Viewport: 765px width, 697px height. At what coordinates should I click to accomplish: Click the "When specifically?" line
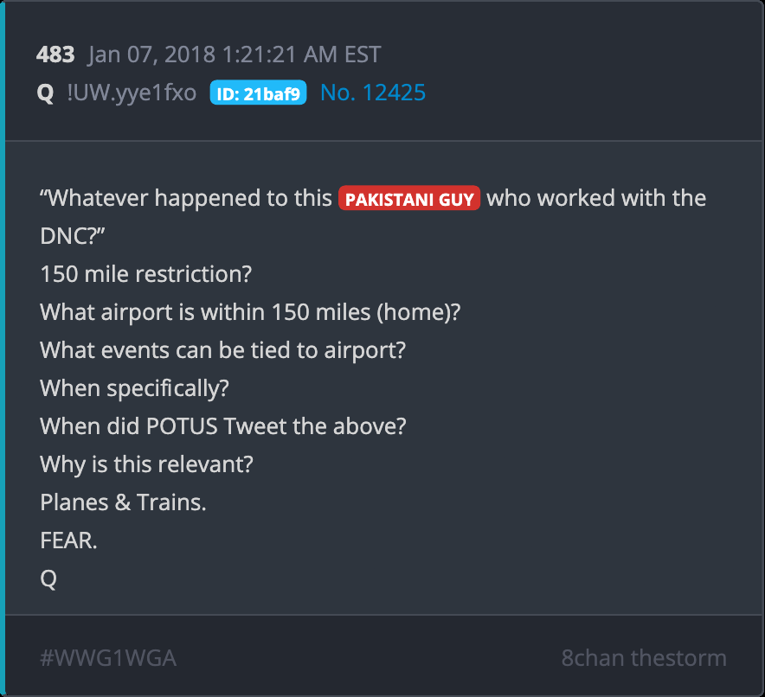pos(135,388)
